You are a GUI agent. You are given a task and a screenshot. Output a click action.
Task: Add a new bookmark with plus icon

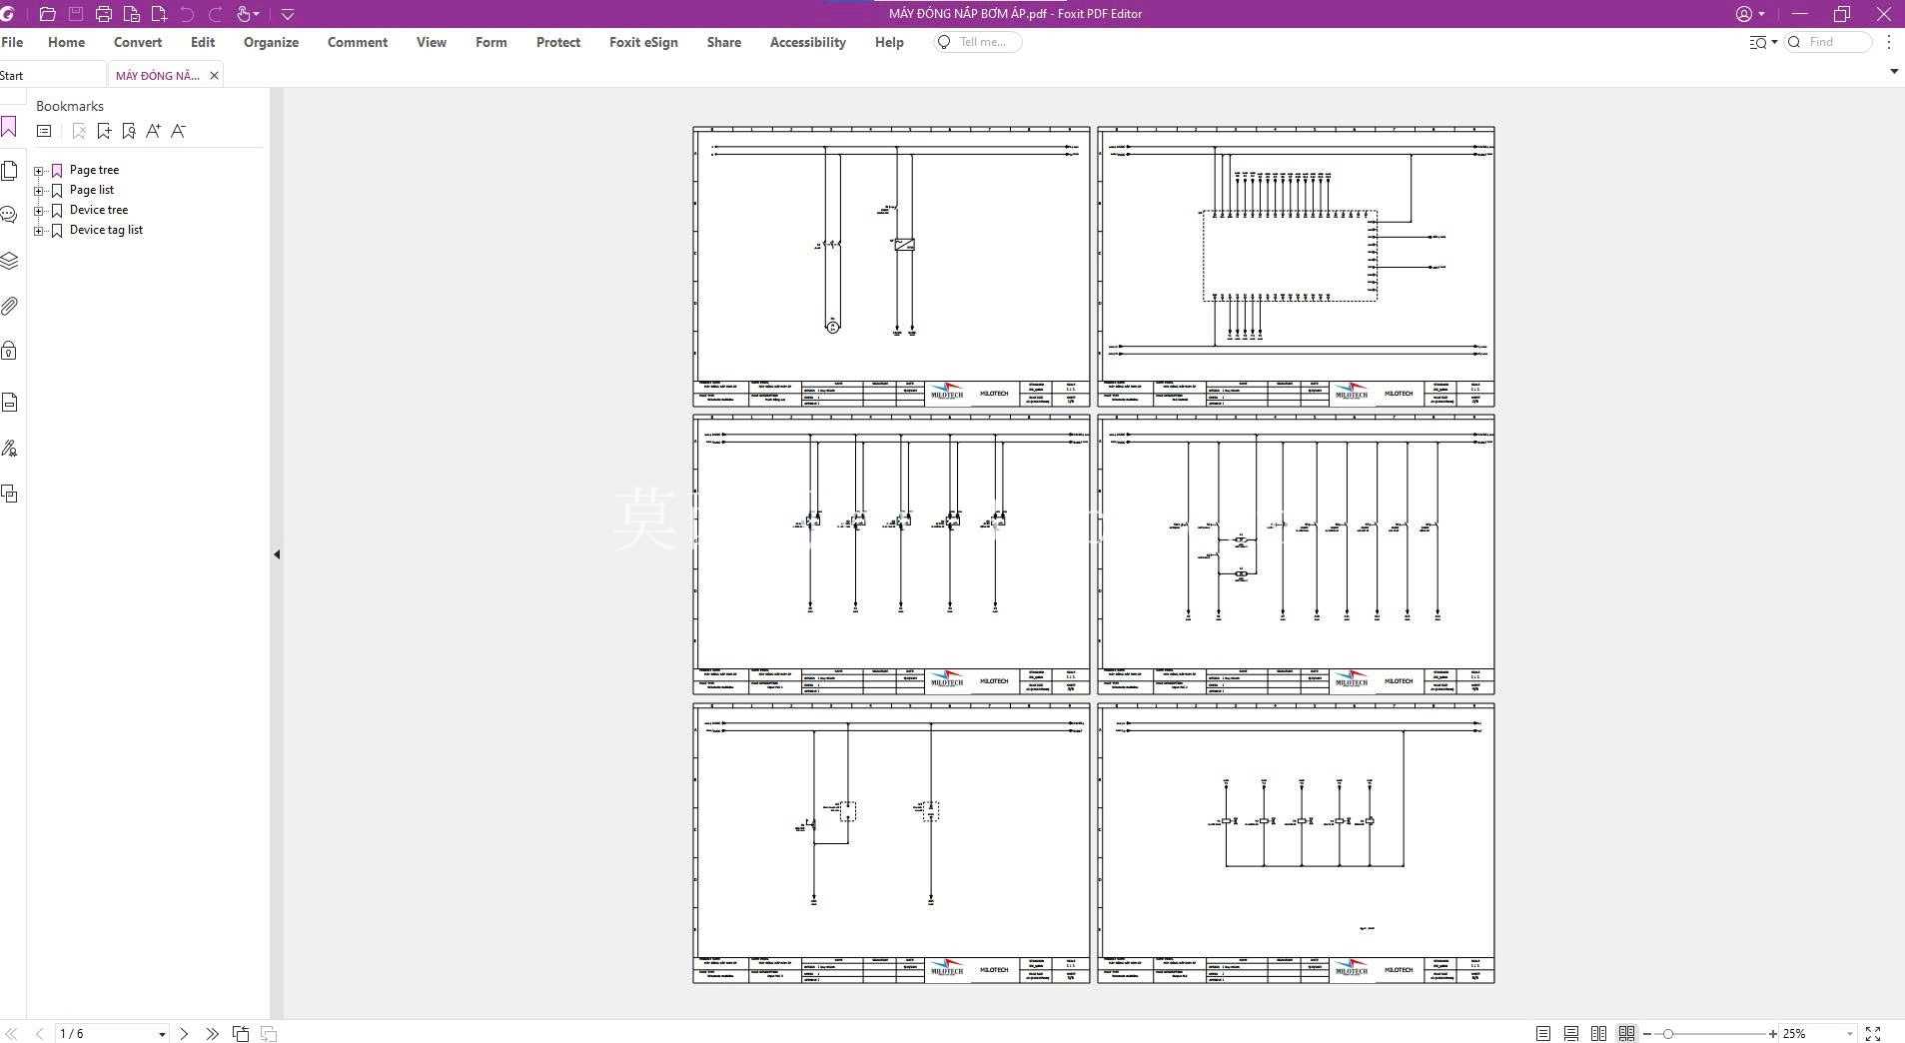(x=104, y=131)
